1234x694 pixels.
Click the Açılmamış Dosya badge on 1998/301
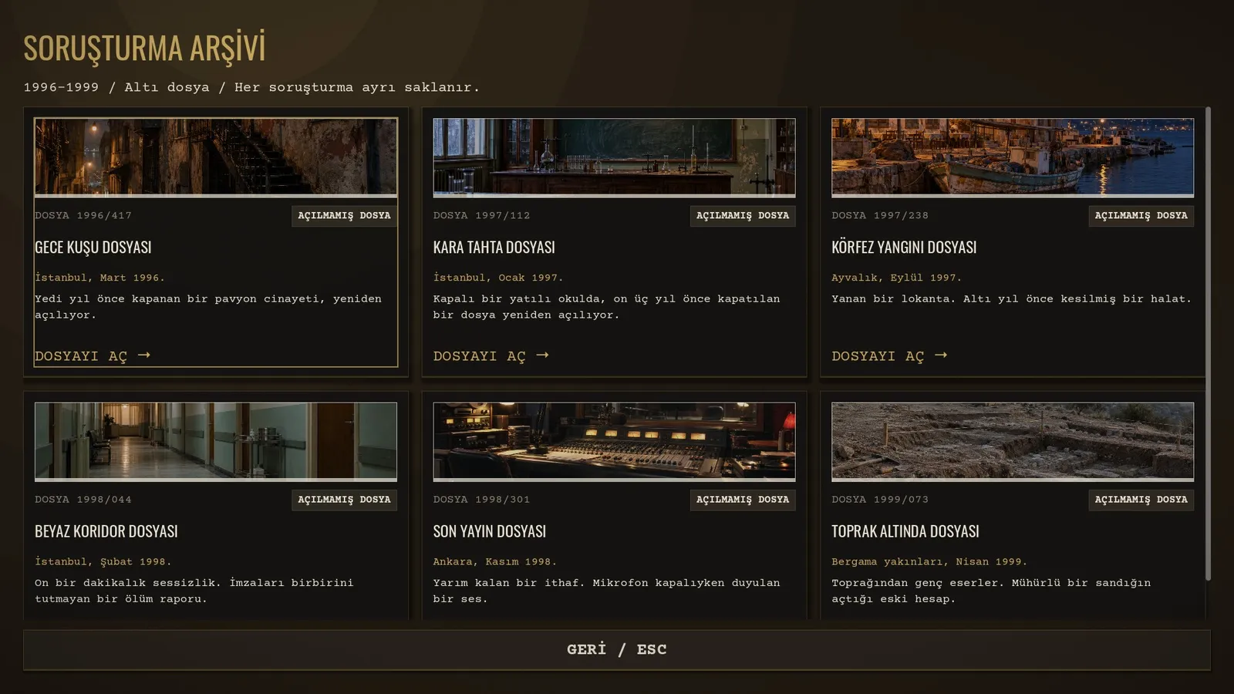coord(743,500)
